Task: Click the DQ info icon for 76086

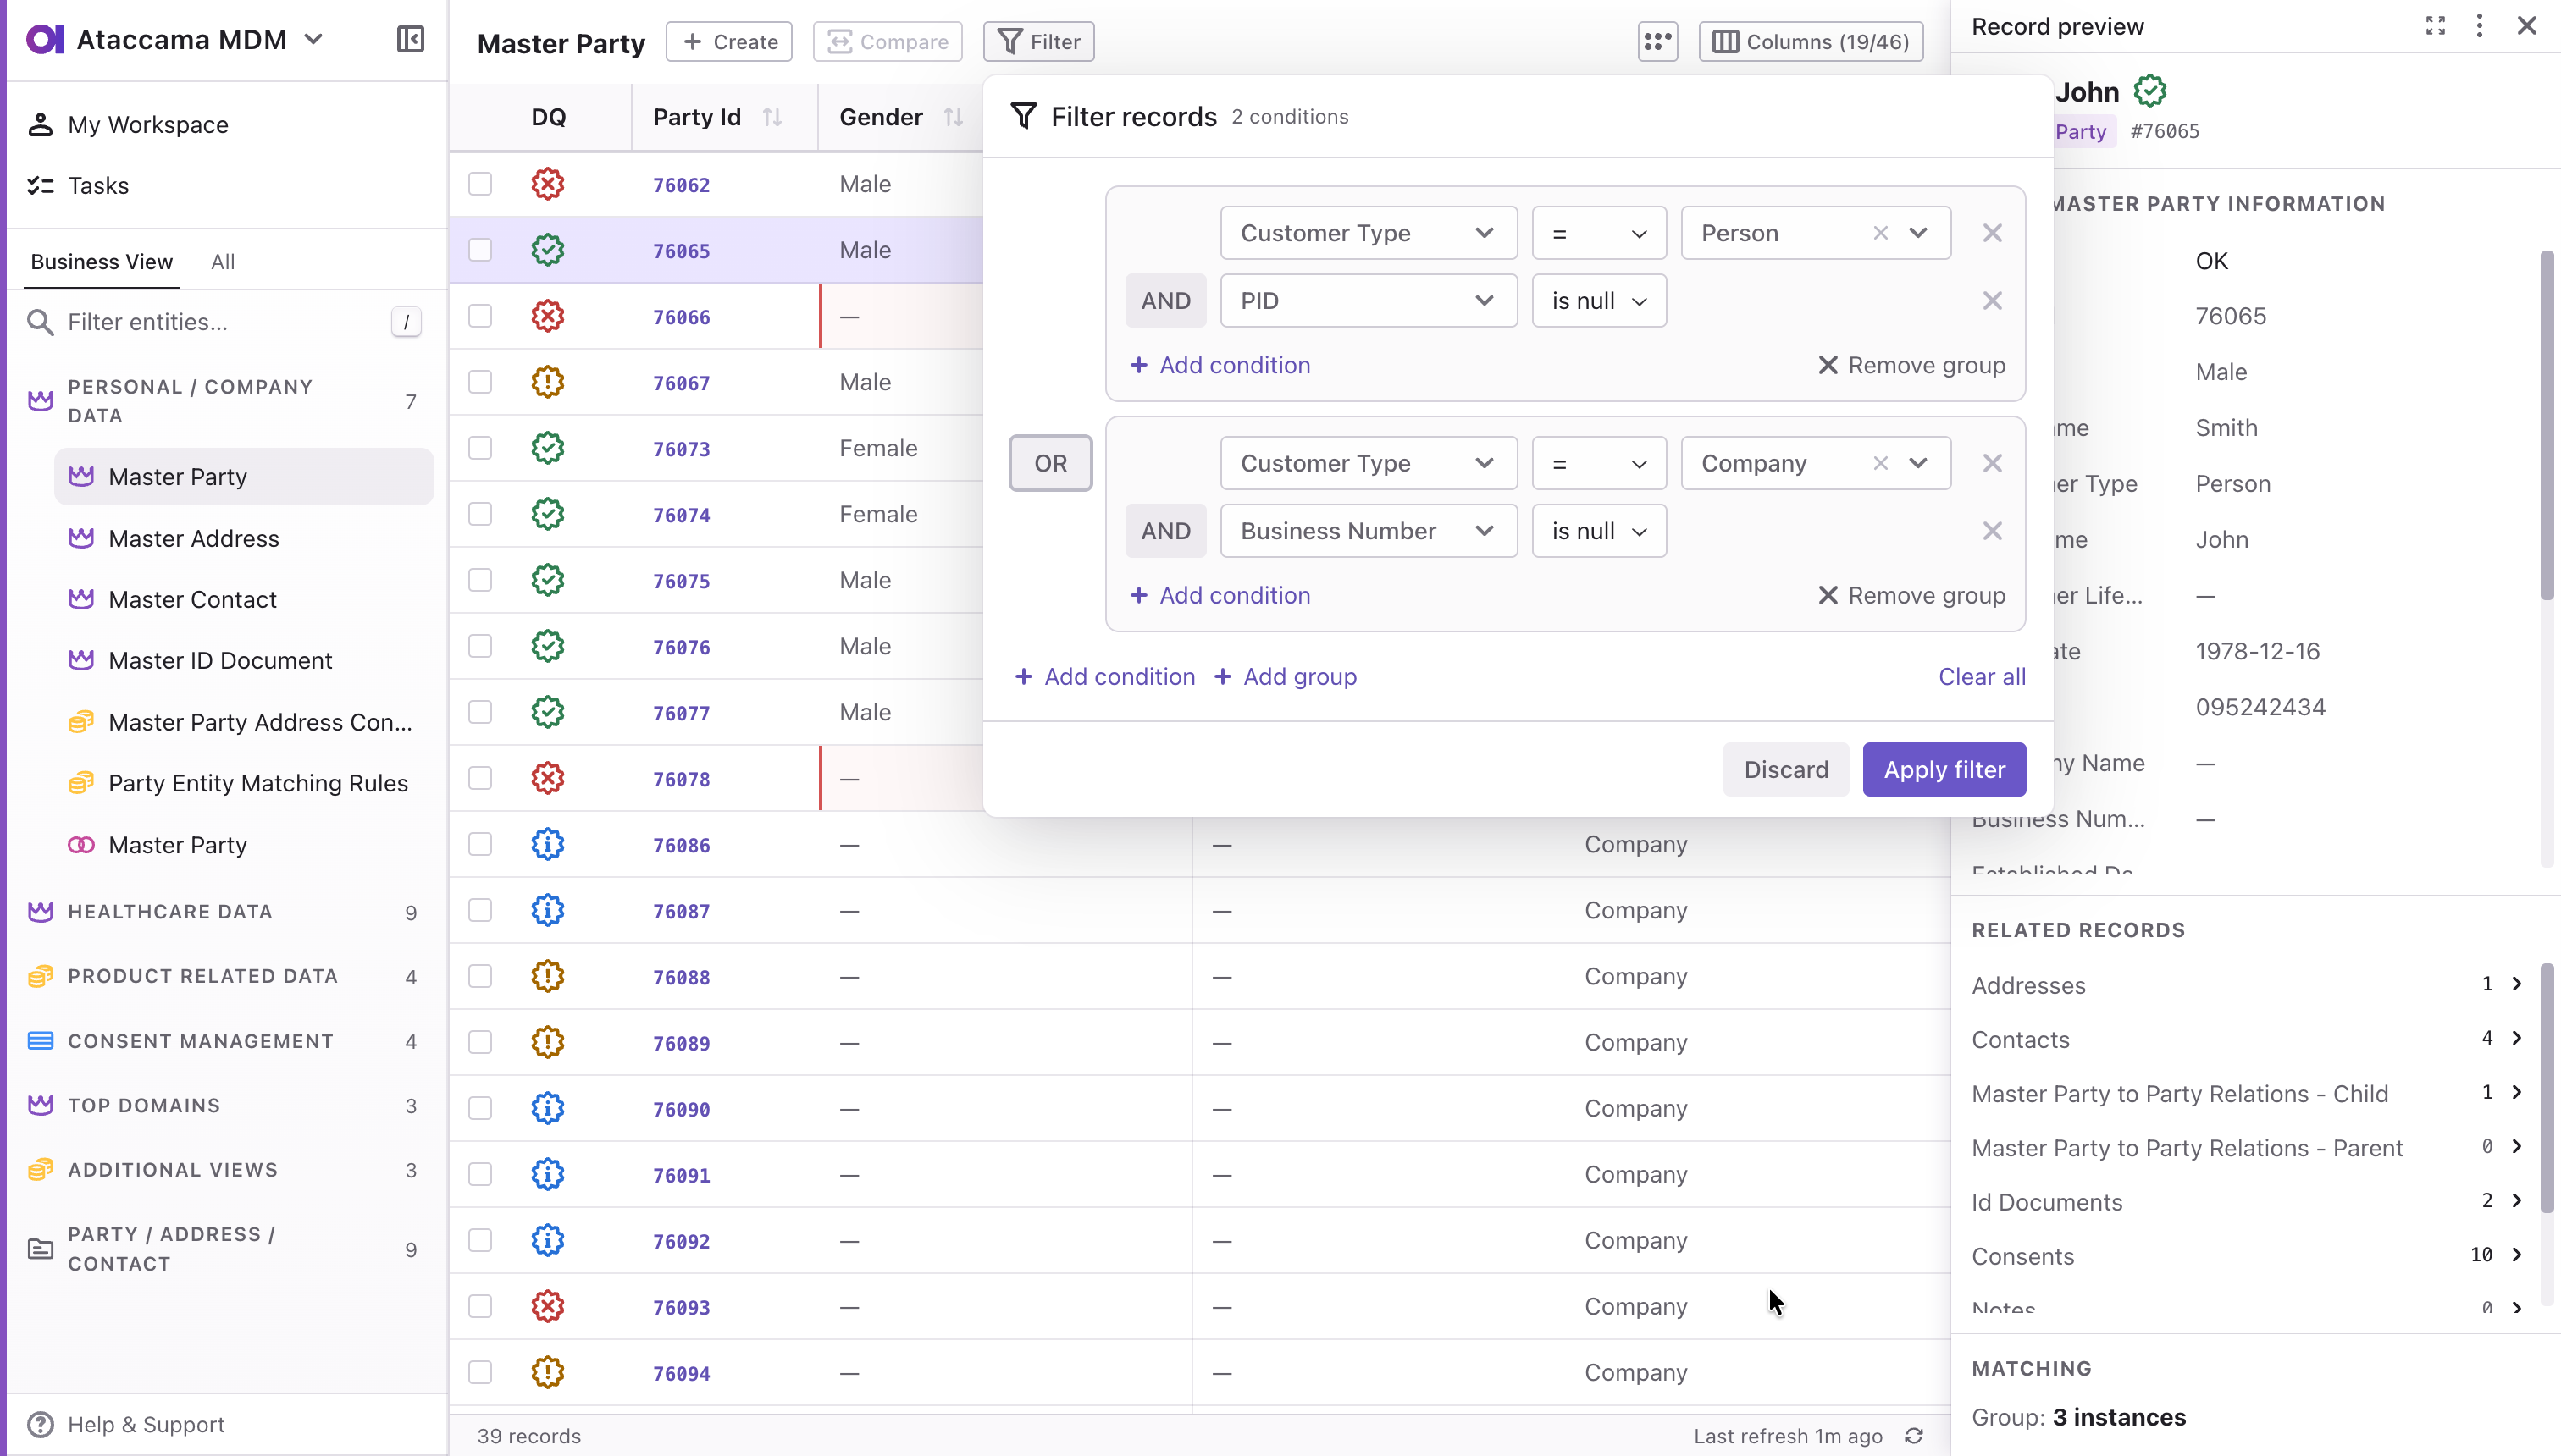Action: point(548,844)
